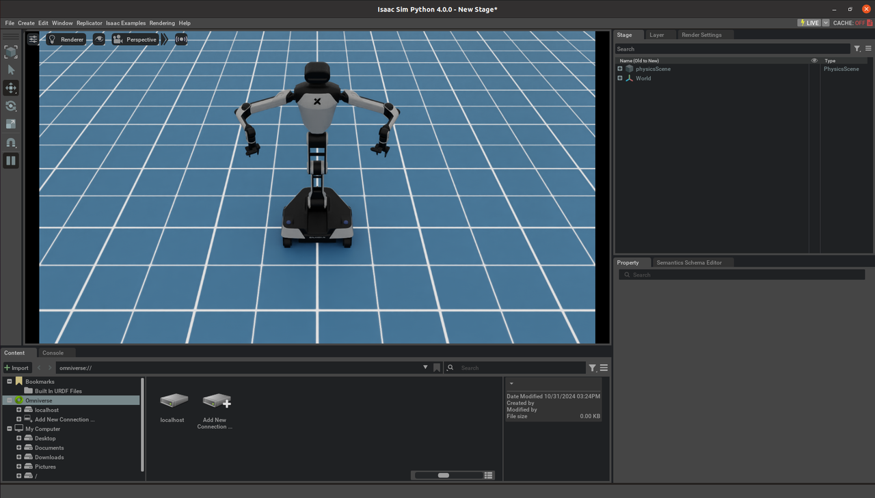The image size is (875, 498).
Task: Open the Perspective camera dropdown
Action: (135, 40)
